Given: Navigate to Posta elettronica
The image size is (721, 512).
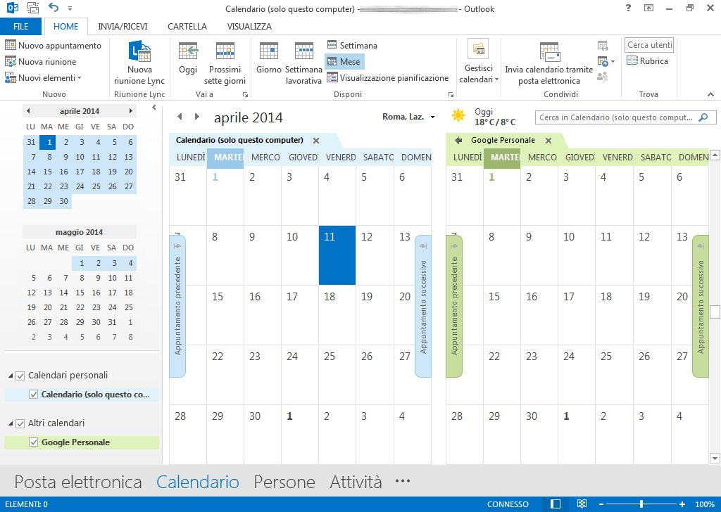Looking at the screenshot, I should click(x=78, y=482).
